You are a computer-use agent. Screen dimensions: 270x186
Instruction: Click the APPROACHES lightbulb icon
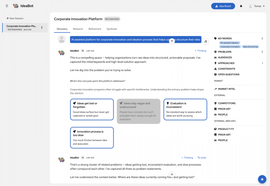[x=215, y=63]
